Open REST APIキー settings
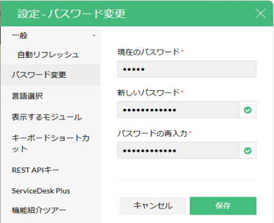This screenshot has height=223, width=274. click(35, 170)
